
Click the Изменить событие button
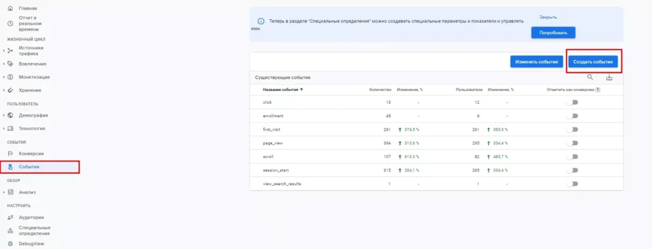[536, 62]
